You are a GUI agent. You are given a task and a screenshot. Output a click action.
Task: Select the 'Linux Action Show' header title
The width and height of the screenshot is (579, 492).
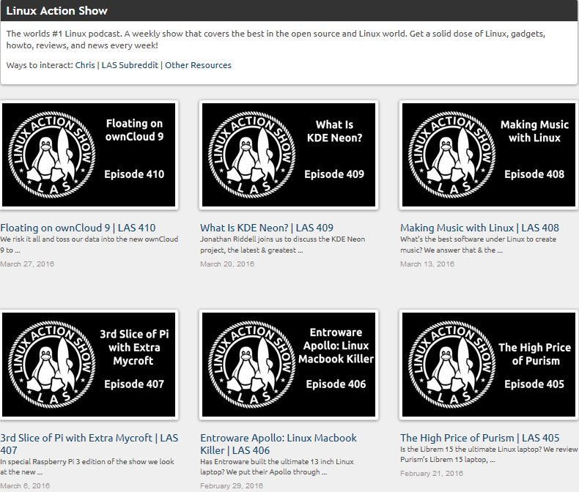point(57,11)
